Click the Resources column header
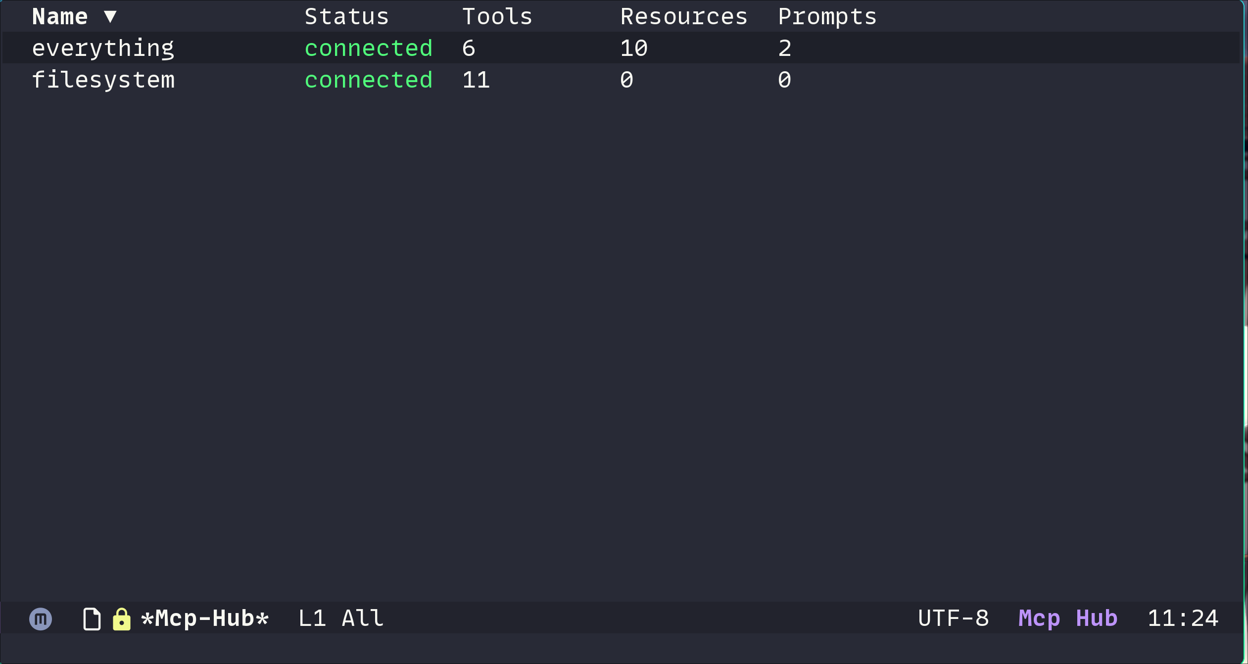Viewport: 1248px width, 664px height. pyautogui.click(x=683, y=17)
